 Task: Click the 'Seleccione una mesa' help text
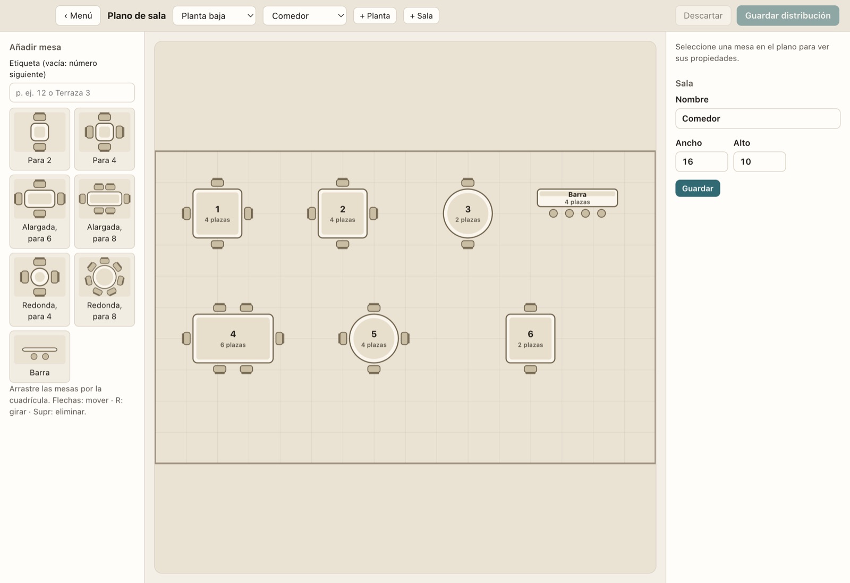click(x=752, y=53)
